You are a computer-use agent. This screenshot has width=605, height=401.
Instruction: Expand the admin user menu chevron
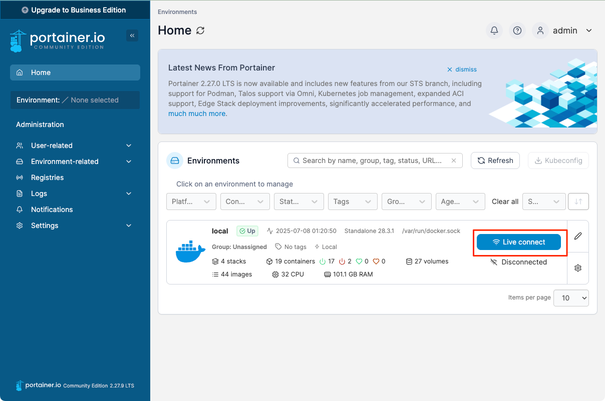(589, 30)
